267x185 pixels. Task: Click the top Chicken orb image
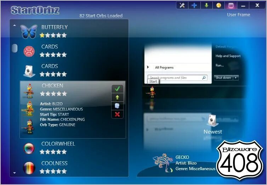click(x=29, y=91)
